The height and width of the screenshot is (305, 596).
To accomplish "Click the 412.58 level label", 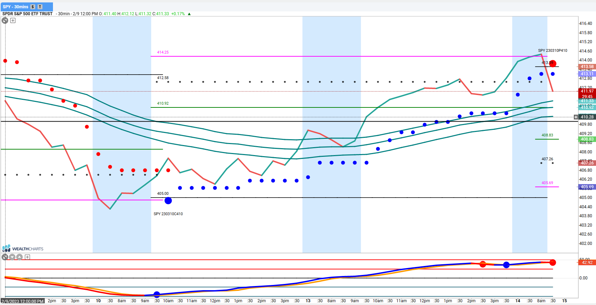I will [163, 78].
